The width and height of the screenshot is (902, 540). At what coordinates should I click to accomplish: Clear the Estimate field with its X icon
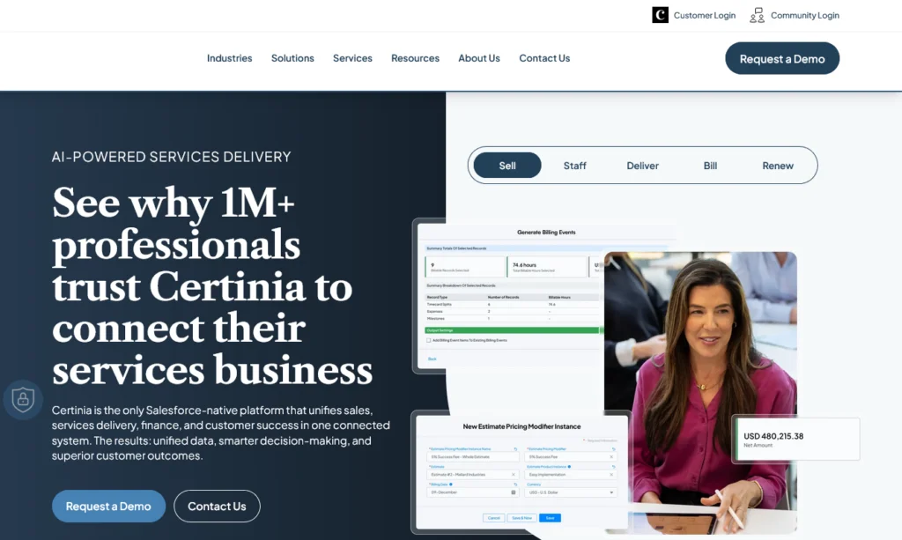click(514, 475)
